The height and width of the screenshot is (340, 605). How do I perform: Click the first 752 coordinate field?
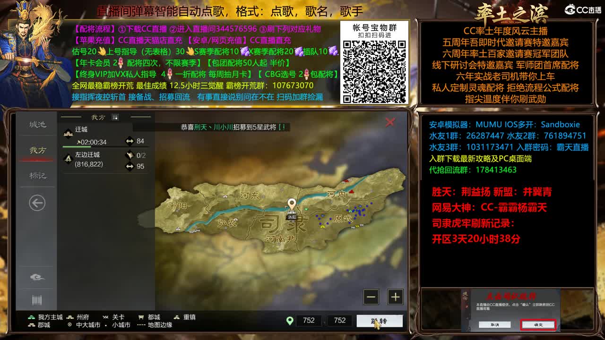(x=310, y=320)
